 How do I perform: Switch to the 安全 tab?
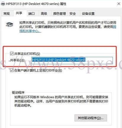(73, 13)
